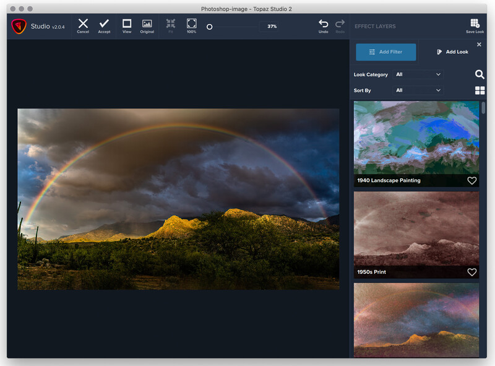Accept changes with the checkmark icon
This screenshot has height=366, width=495.
click(x=104, y=24)
